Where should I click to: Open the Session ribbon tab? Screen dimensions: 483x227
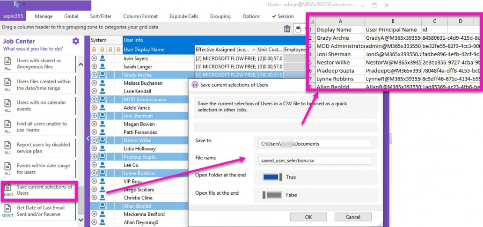(x=283, y=16)
